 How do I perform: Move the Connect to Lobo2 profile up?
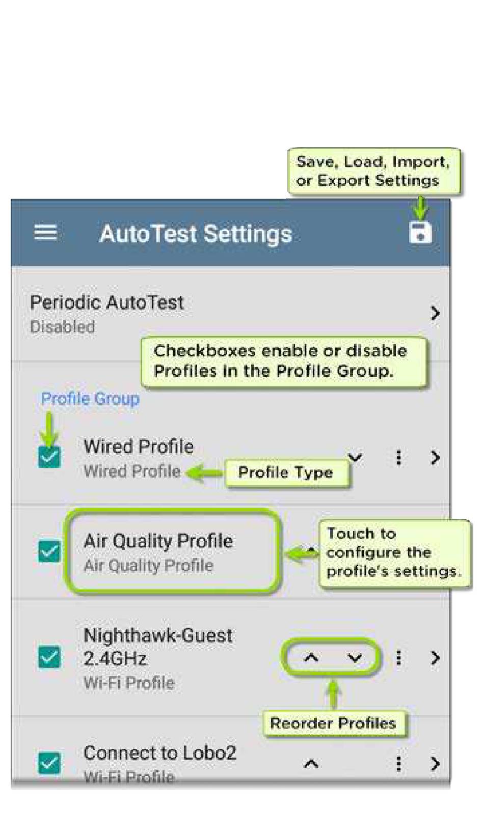(311, 764)
